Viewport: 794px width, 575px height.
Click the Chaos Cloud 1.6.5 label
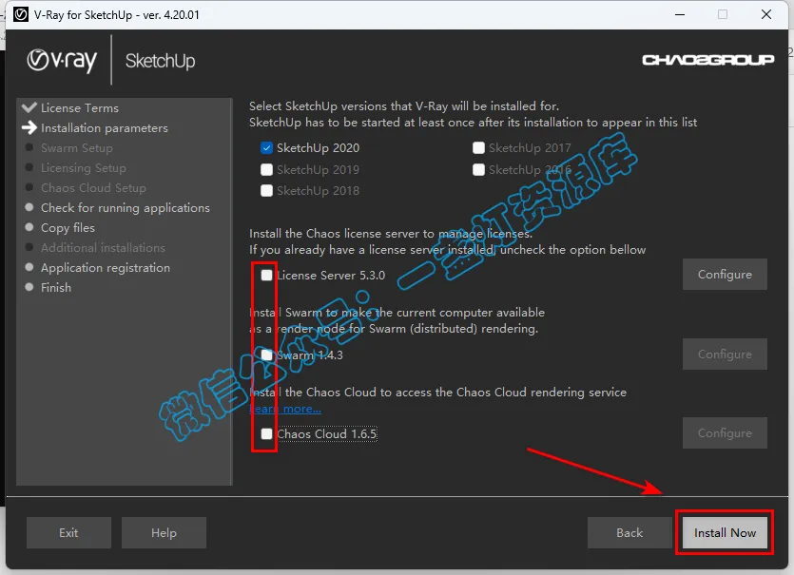[x=326, y=433]
